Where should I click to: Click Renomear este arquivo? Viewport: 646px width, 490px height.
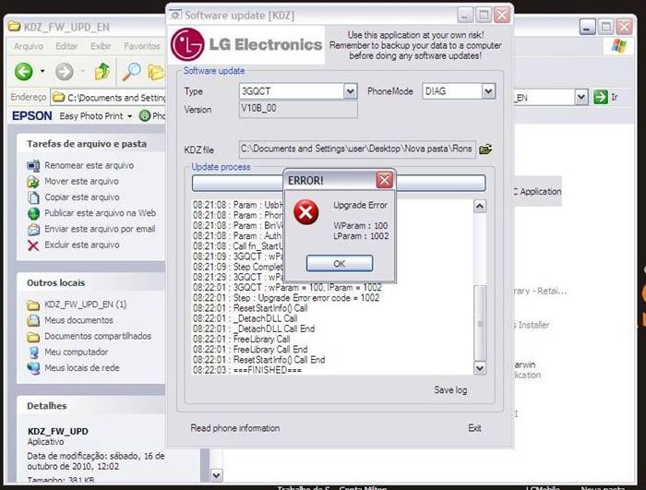pos(89,165)
